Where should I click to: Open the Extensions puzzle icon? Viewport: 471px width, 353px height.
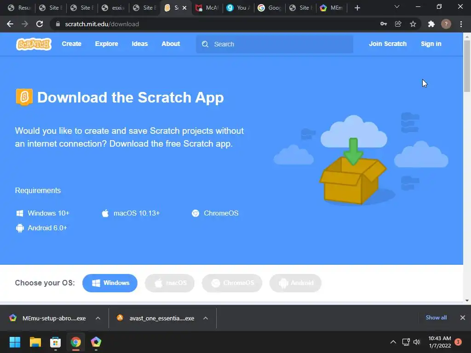click(431, 24)
